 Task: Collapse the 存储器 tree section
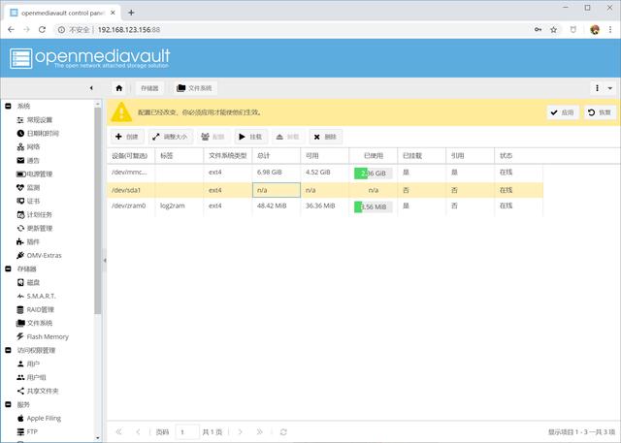[x=8, y=269]
